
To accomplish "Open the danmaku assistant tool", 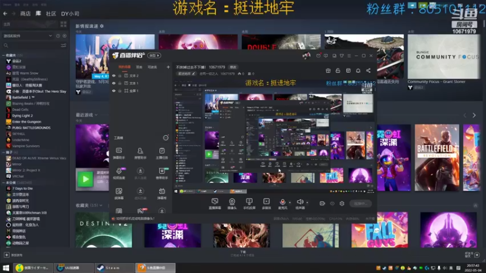I will [x=119, y=153].
